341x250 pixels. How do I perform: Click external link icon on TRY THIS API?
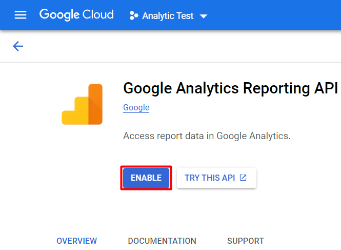click(x=243, y=178)
